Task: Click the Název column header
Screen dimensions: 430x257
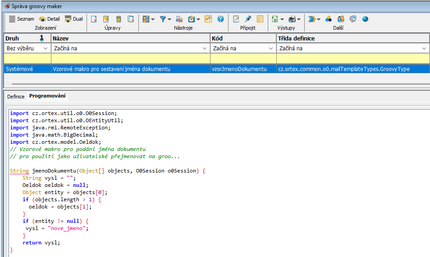Action: (130, 39)
